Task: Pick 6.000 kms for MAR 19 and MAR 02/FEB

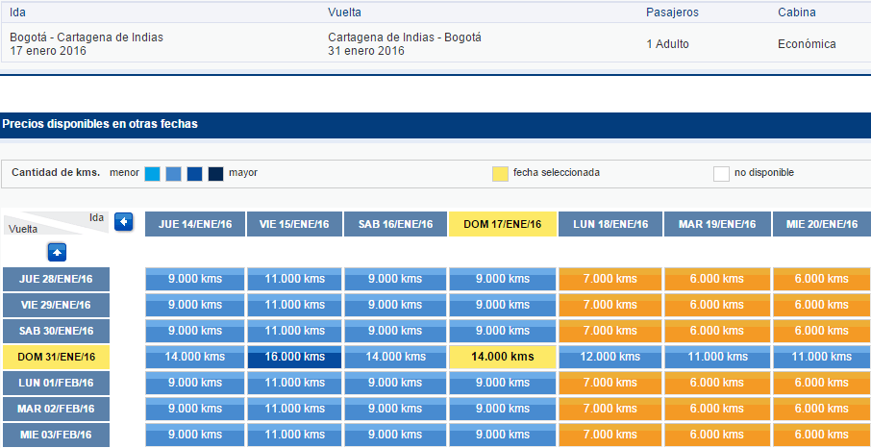Action: [x=717, y=409]
